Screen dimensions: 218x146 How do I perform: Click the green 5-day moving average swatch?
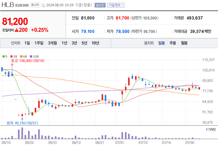coord(4,56)
